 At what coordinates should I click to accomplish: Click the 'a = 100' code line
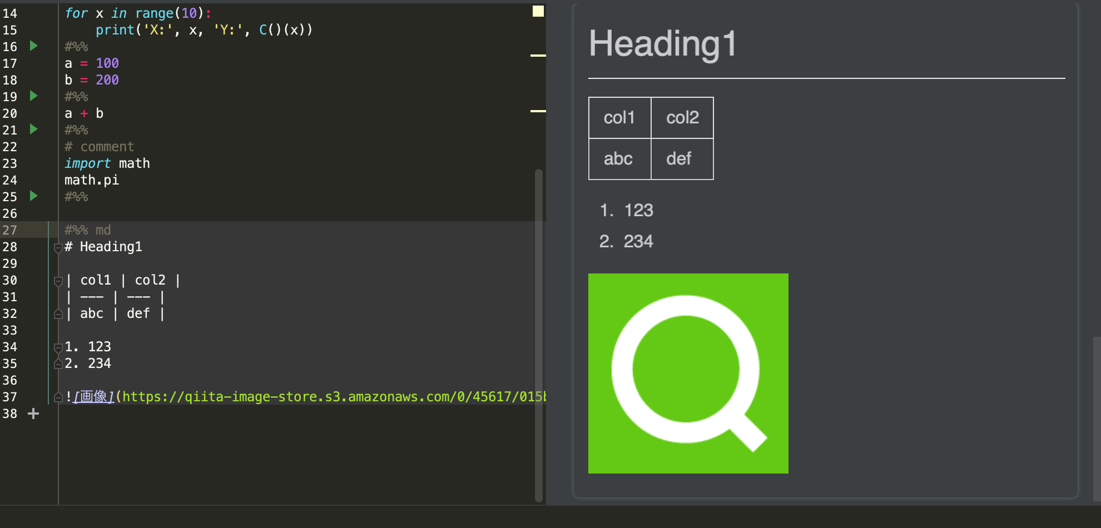pos(92,63)
